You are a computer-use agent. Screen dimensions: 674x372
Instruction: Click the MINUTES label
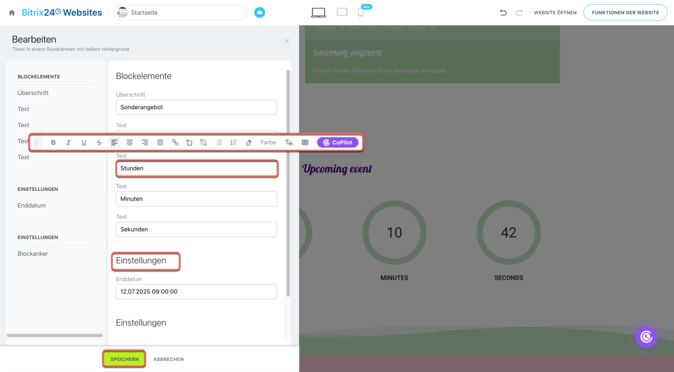(x=394, y=278)
